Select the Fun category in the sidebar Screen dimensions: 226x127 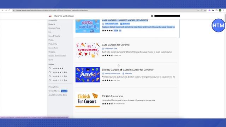pos(50,32)
